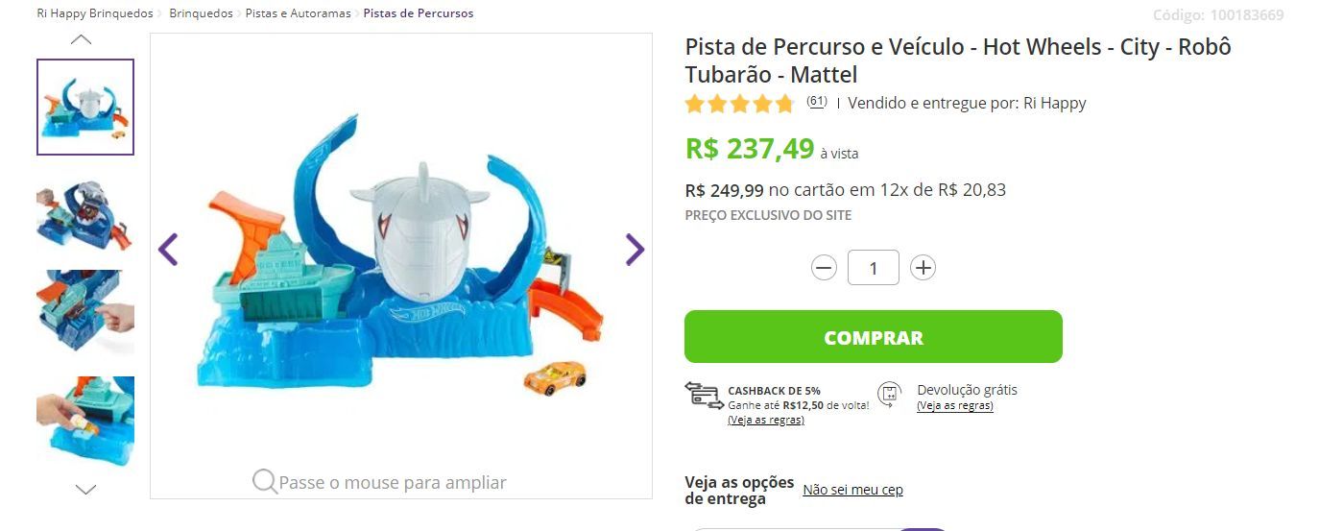Viewport: 1319px width, 531px height.
Task: Open cashback Veja as regras link
Action: pyautogui.click(x=766, y=420)
